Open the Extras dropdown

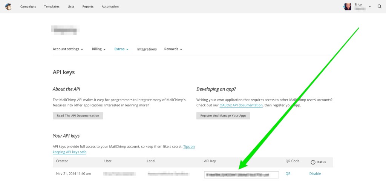(121, 49)
